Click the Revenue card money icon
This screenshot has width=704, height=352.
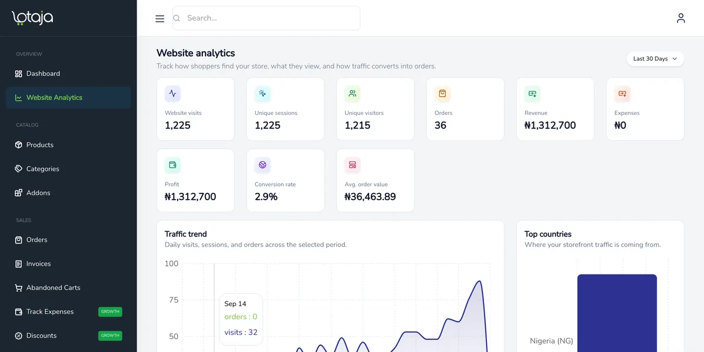(532, 93)
